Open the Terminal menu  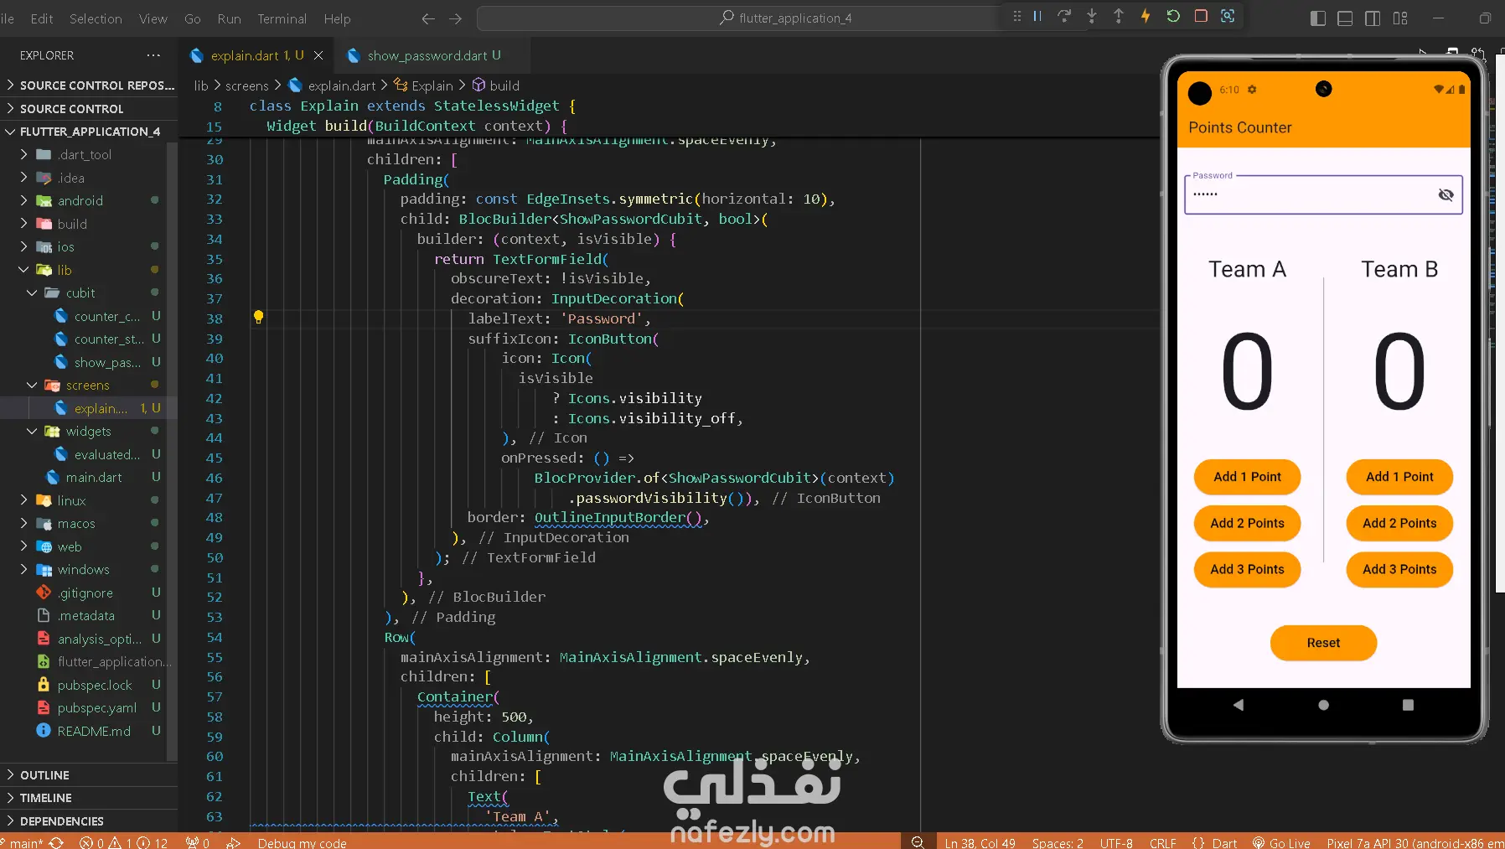[x=282, y=18]
